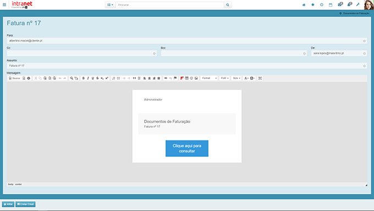Insert an image in the message
The width and height of the screenshot is (374, 211).
[196, 78]
